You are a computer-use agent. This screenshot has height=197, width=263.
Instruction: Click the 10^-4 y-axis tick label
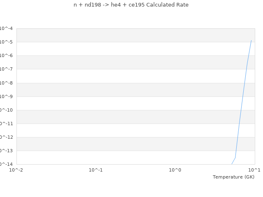tap(7, 28)
